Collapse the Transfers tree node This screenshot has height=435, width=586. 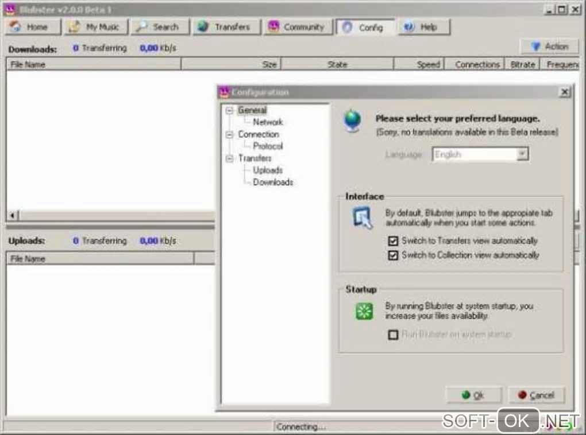(x=229, y=158)
